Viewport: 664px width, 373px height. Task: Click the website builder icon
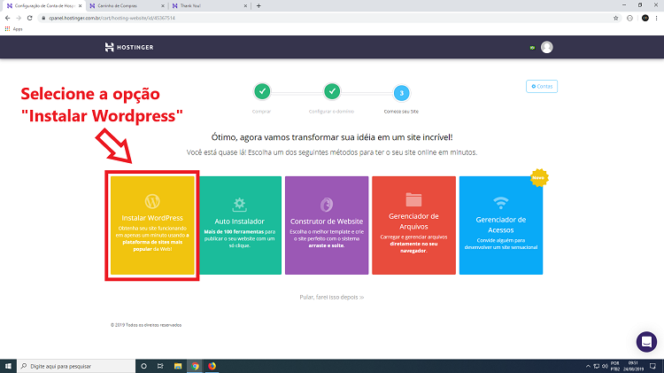[x=327, y=205]
